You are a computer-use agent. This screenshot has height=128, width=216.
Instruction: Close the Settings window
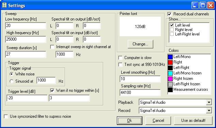pyautogui.click(x=211, y=5)
